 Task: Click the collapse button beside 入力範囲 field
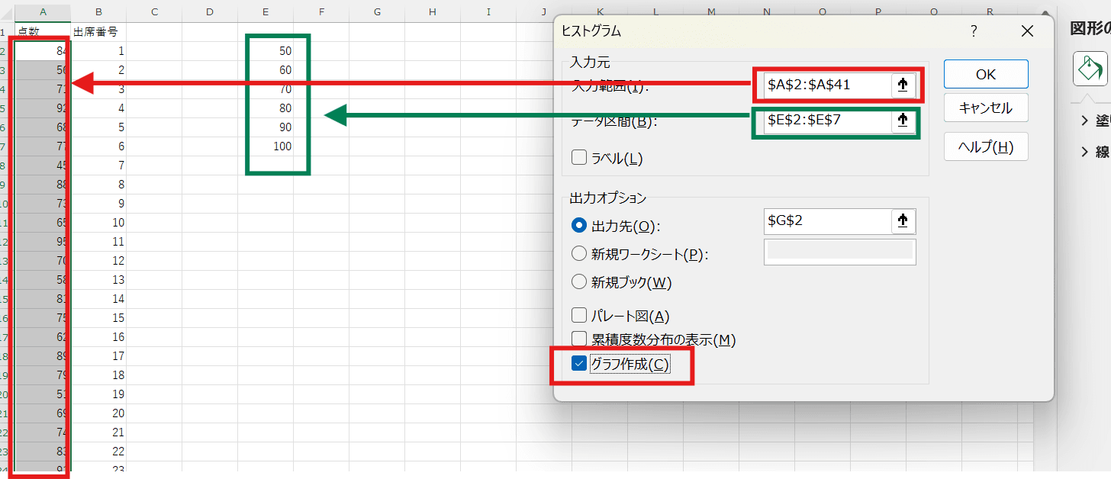pyautogui.click(x=903, y=85)
